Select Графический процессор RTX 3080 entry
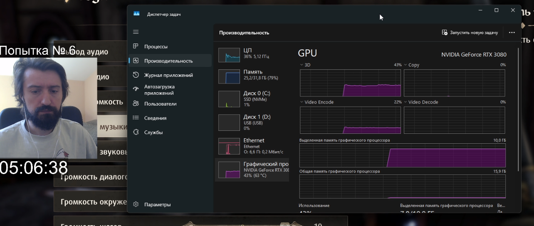This screenshot has height=226, width=534. click(x=252, y=169)
